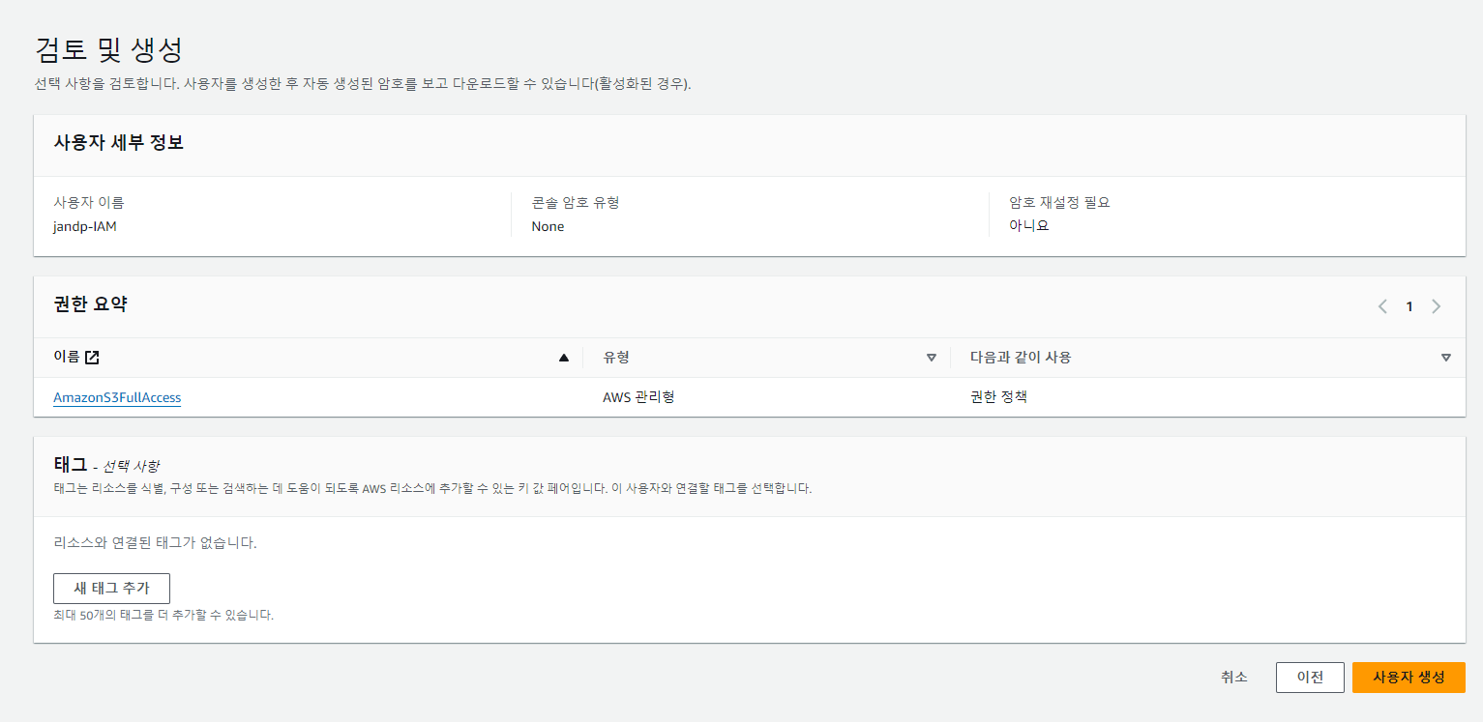The image size is (1483, 722).
Task: Sort by 이름 ascending arrow
Action: (x=564, y=358)
